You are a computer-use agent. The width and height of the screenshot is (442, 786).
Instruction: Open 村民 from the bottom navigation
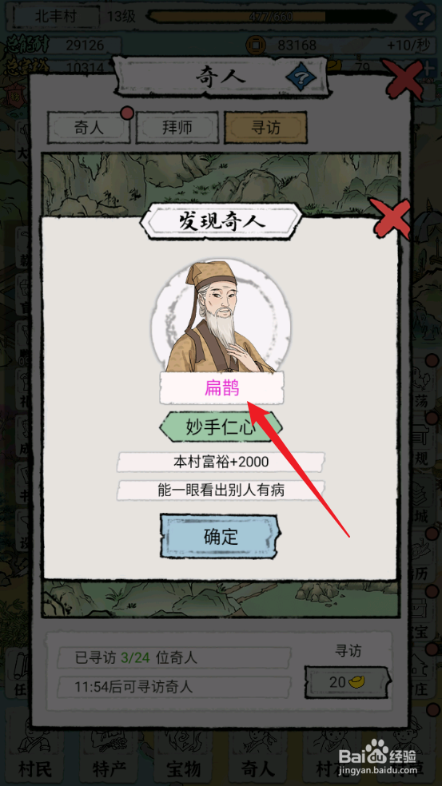[34, 767]
